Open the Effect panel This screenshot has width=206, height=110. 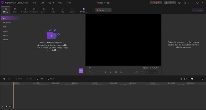[15, 10]
